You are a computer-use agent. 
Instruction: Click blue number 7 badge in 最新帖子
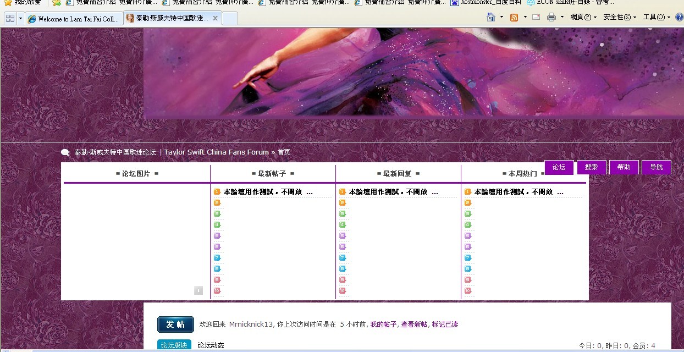coord(217,258)
